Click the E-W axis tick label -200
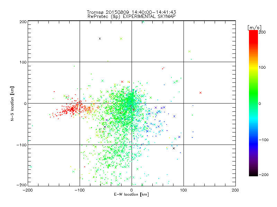 tap(28, 190)
